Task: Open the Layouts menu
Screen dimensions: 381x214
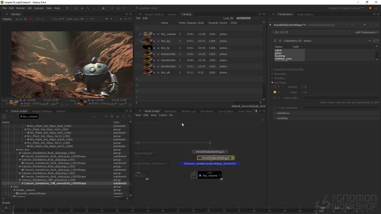Action: click(x=39, y=8)
